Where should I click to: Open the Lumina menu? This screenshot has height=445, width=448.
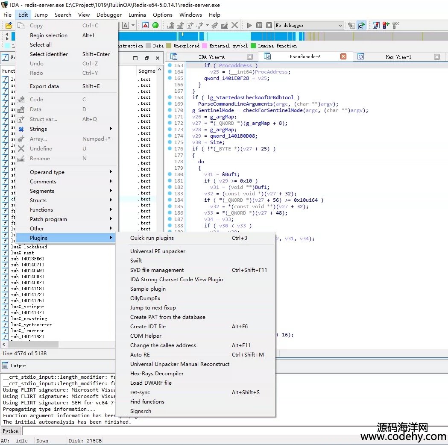pyautogui.click(x=137, y=15)
